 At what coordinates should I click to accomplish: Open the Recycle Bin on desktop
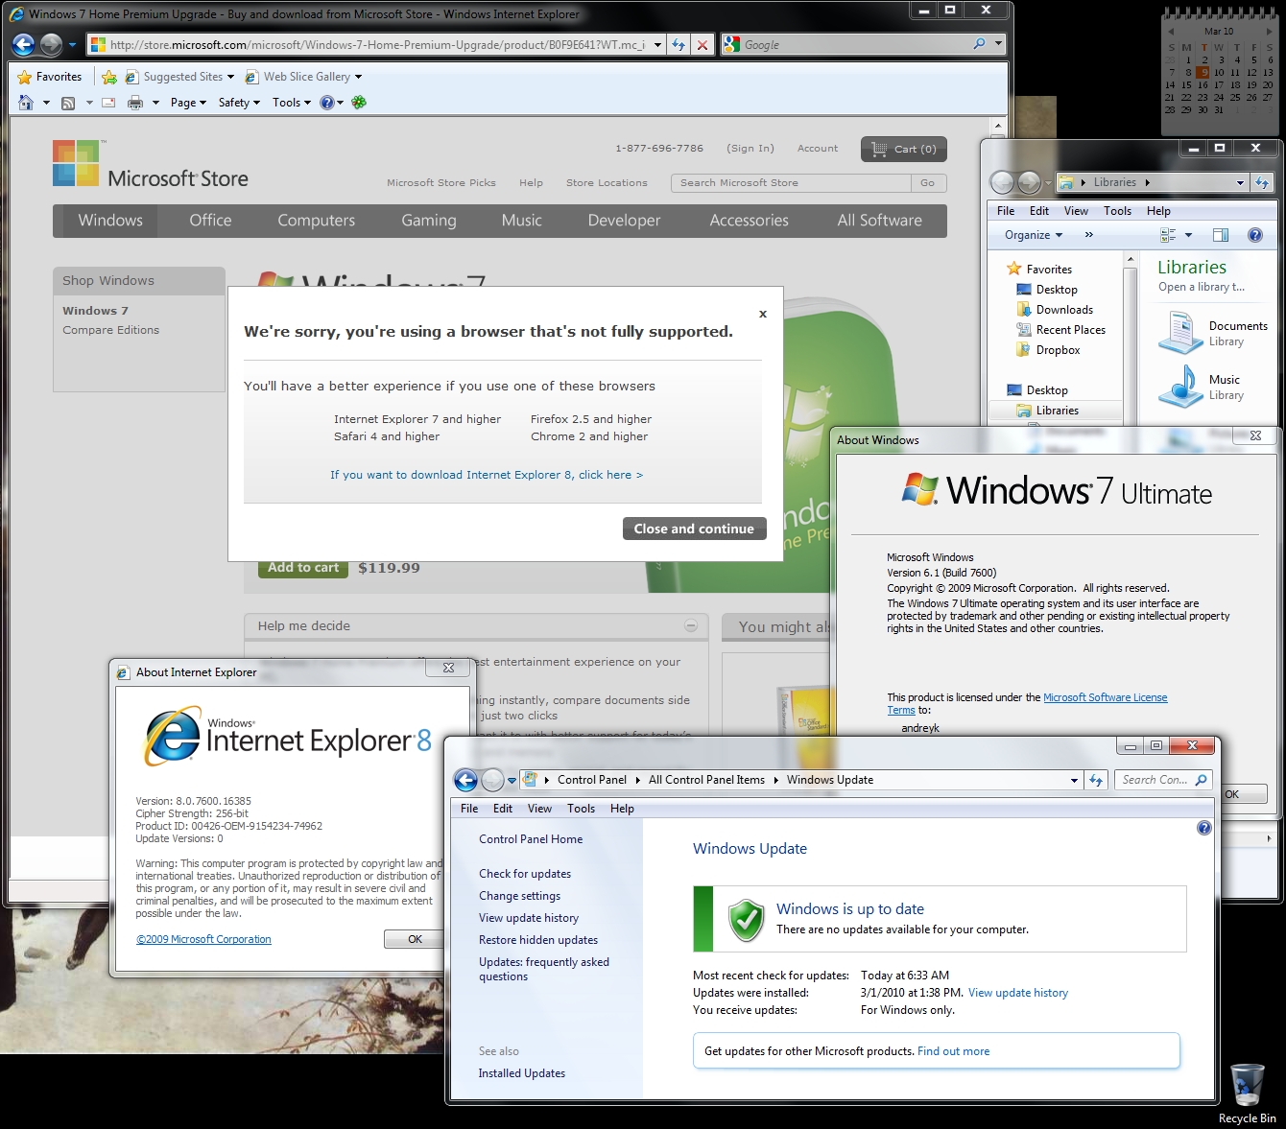1247,1088
